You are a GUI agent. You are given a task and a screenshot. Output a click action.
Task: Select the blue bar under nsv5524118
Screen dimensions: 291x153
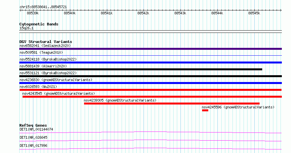[150, 63]
